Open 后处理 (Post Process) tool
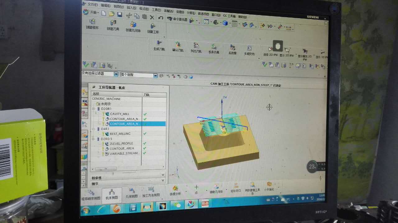This screenshot has height=223, width=398. pos(233,47)
